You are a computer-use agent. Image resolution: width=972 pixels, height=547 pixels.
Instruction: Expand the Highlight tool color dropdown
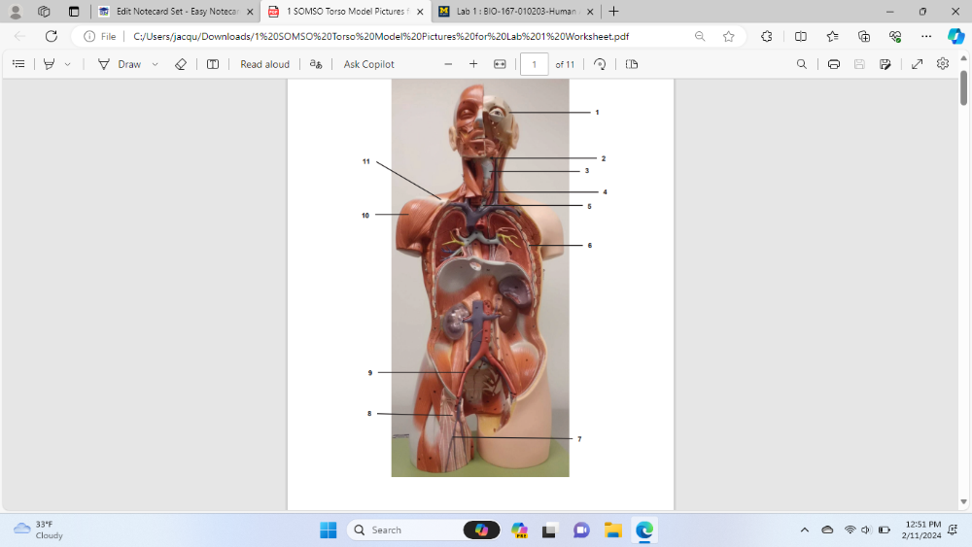pyautogui.click(x=67, y=64)
